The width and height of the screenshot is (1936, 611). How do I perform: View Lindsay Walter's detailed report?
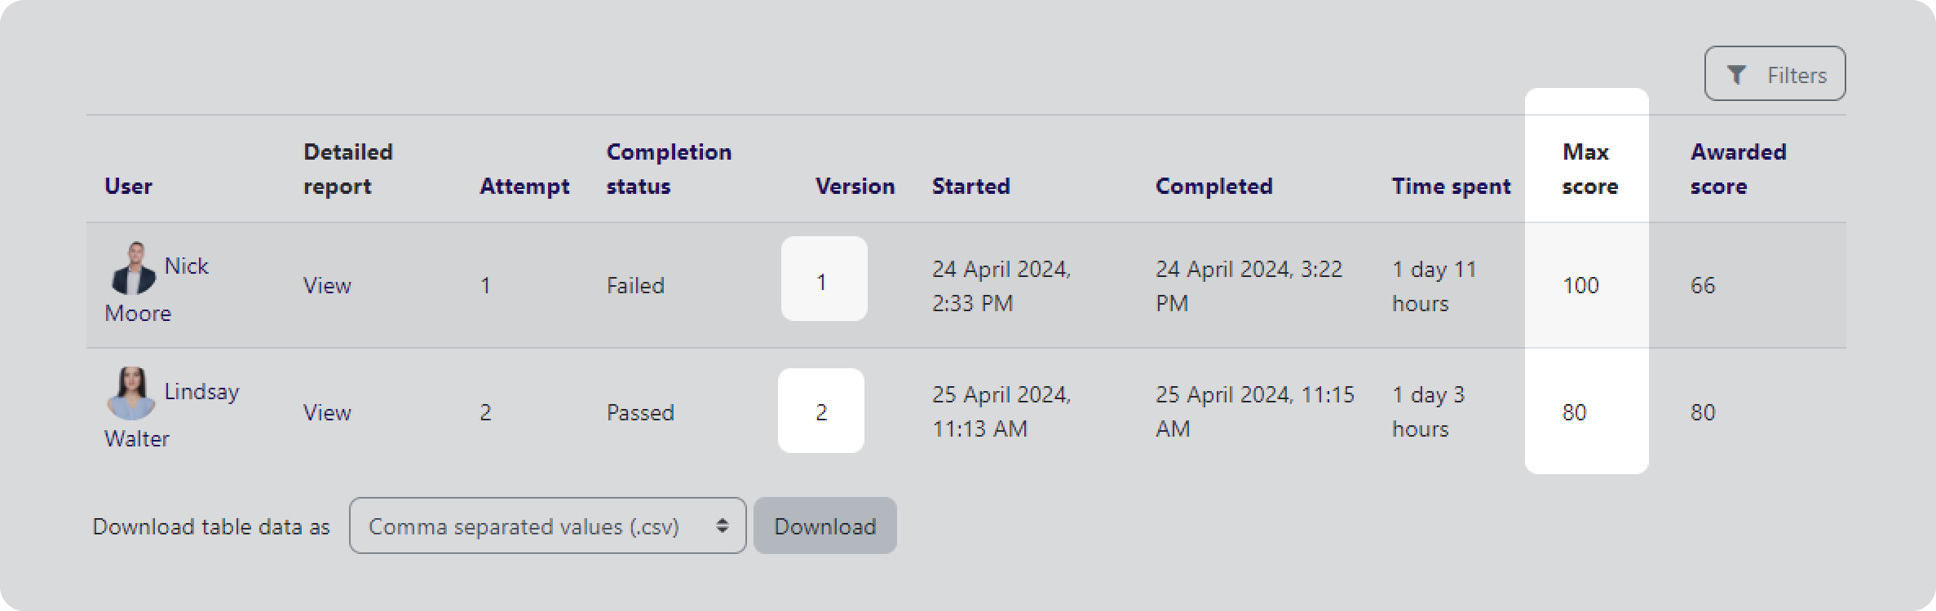pyautogui.click(x=327, y=413)
